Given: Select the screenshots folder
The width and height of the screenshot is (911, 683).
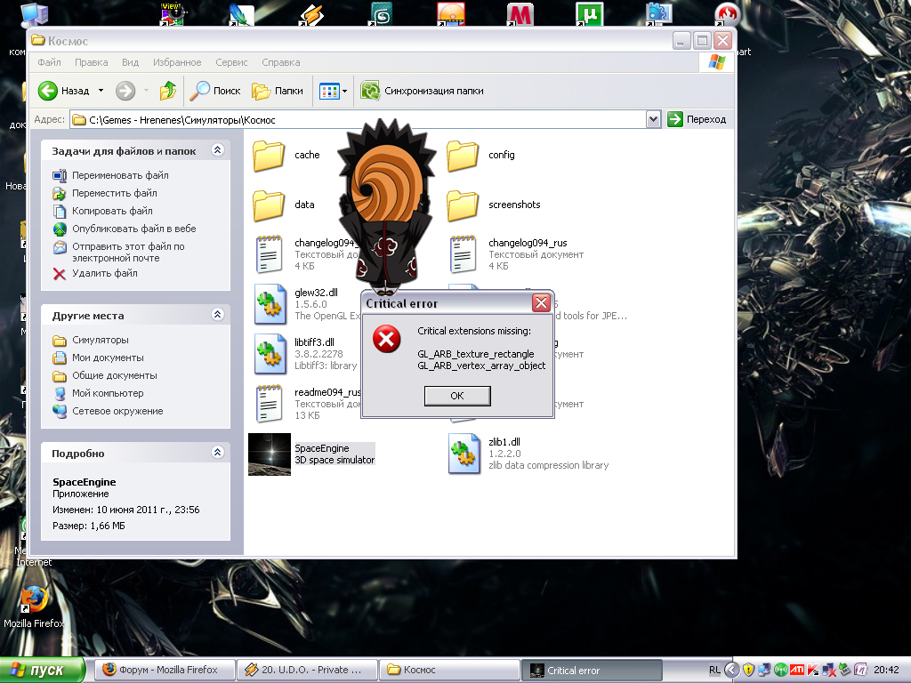Looking at the screenshot, I should tap(493, 205).
